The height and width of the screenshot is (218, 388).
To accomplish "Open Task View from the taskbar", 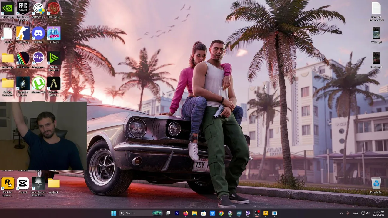I will 168,213.
